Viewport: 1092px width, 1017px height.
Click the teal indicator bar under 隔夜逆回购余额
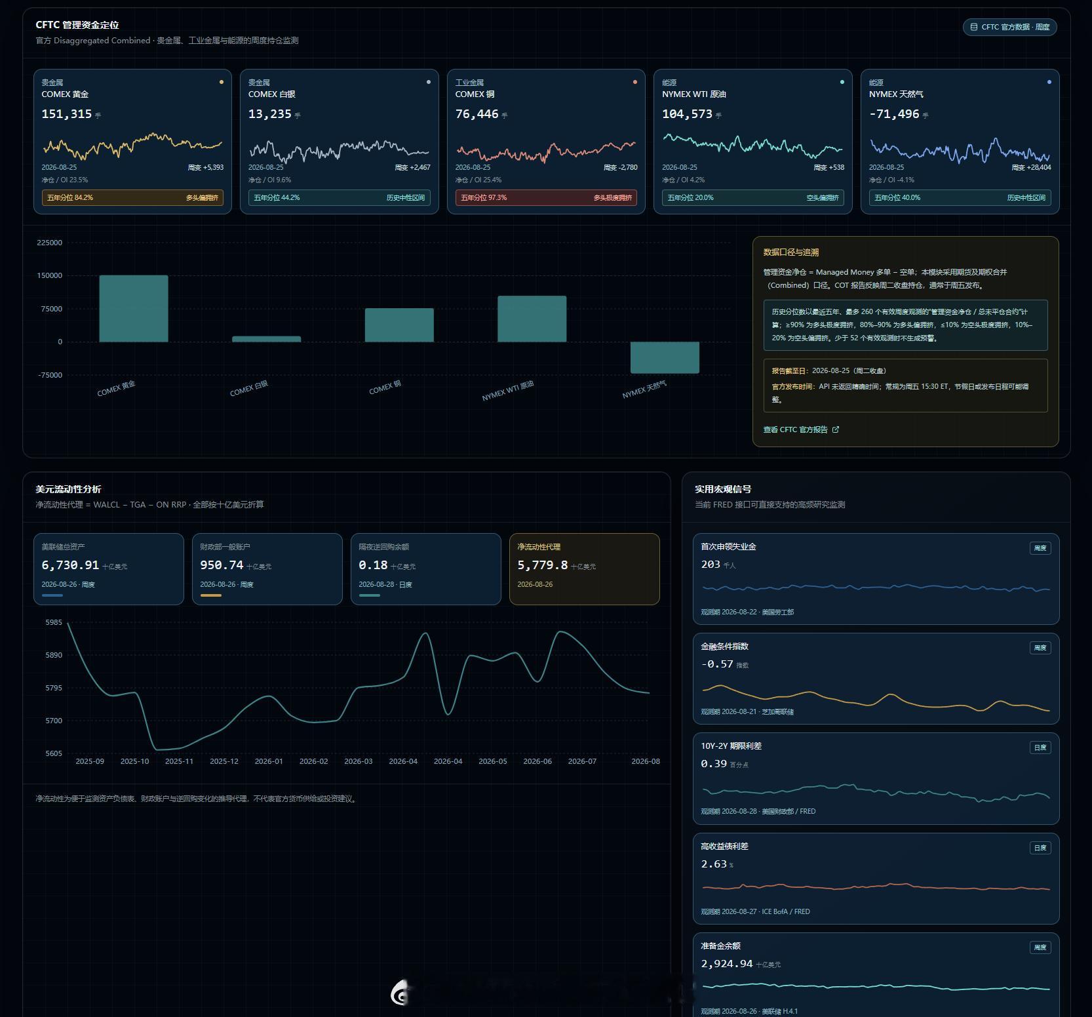click(x=370, y=595)
